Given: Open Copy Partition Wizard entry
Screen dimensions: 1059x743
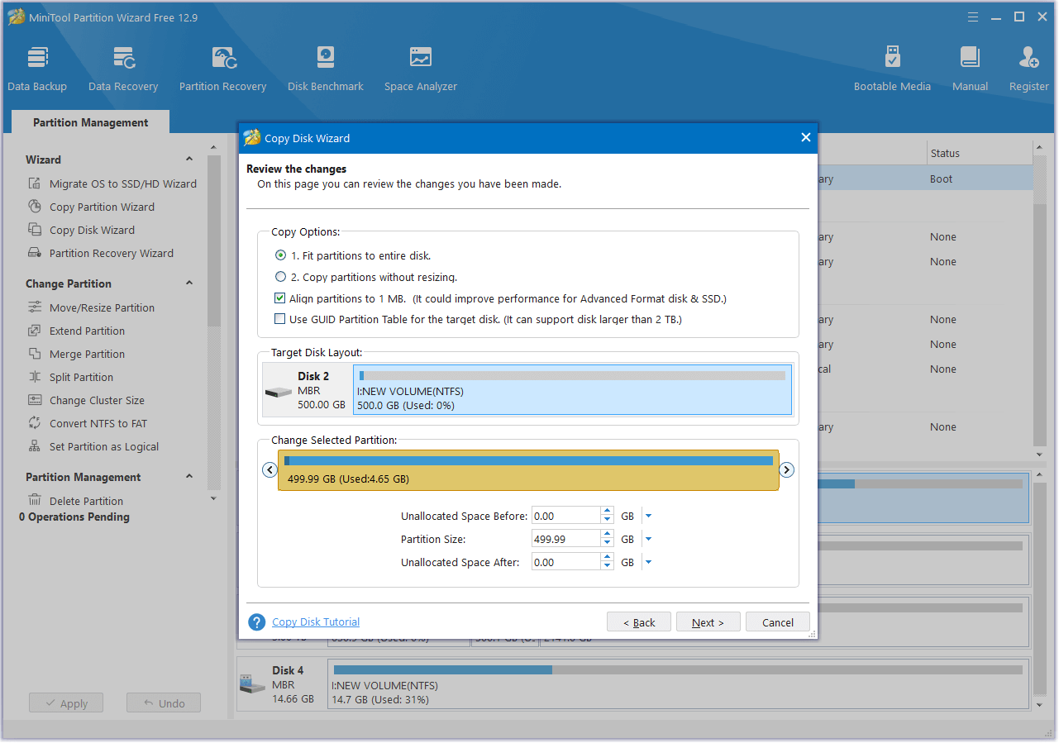Looking at the screenshot, I should tap(102, 207).
